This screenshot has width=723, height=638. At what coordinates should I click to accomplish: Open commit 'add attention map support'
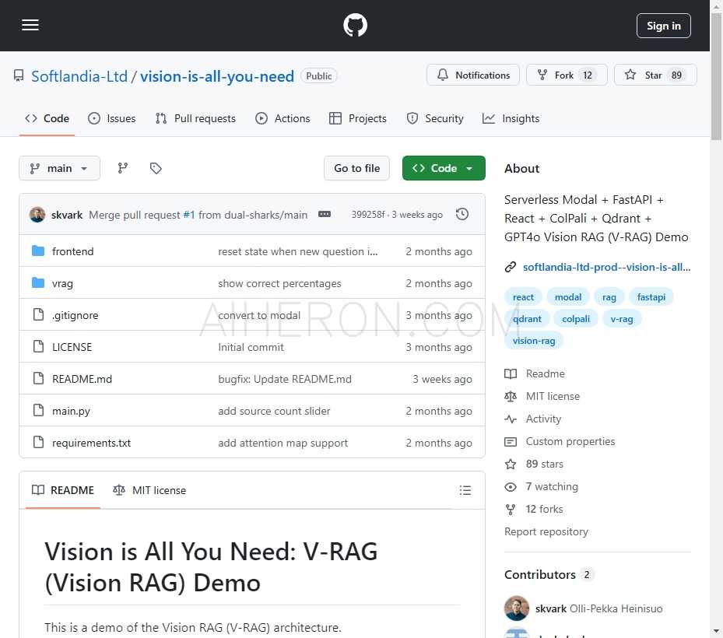click(283, 443)
